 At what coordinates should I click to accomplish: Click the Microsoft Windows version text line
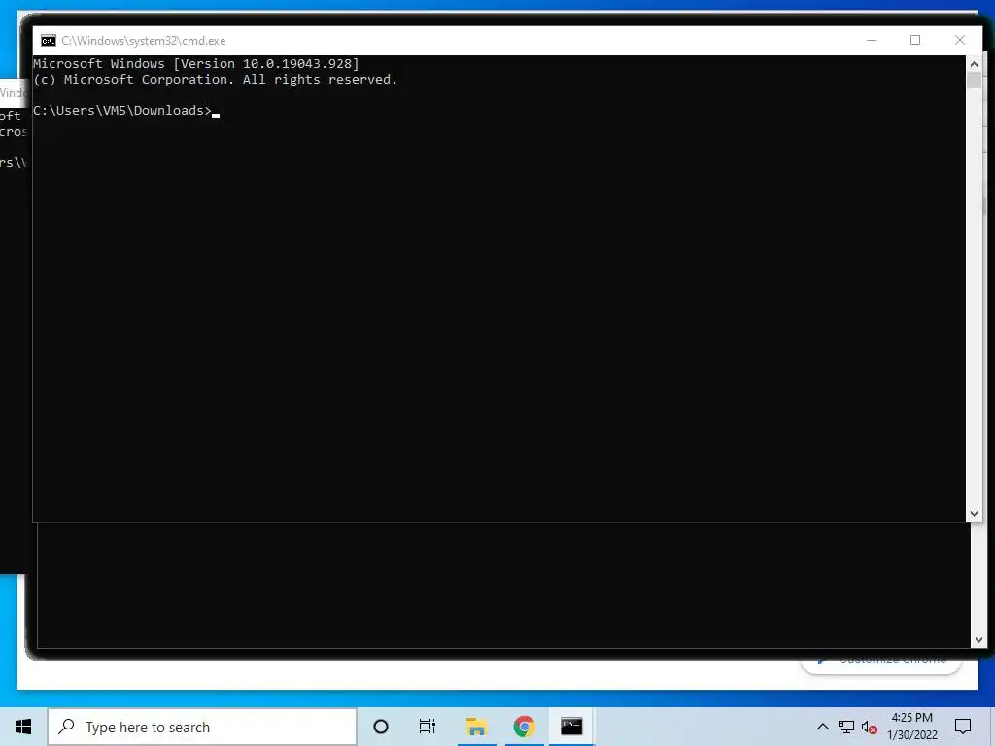(196, 63)
